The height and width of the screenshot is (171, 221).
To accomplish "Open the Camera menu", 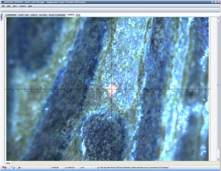I will click(x=23, y=6).
